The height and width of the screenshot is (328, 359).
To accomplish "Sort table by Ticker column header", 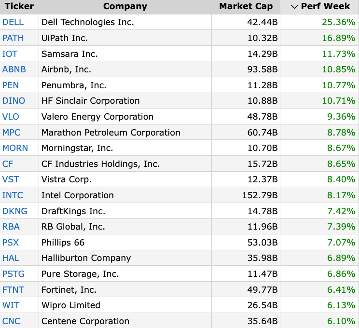I will [19, 7].
